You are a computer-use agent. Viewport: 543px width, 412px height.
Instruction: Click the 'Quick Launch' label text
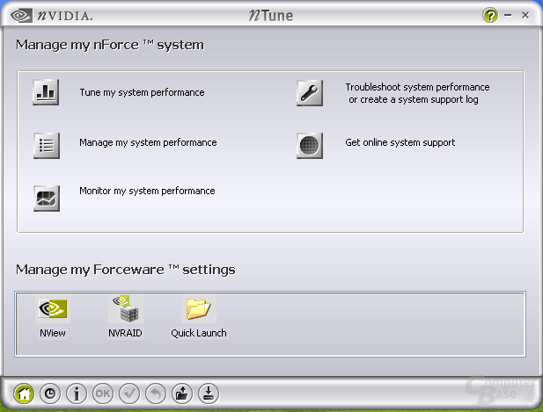[x=199, y=333]
